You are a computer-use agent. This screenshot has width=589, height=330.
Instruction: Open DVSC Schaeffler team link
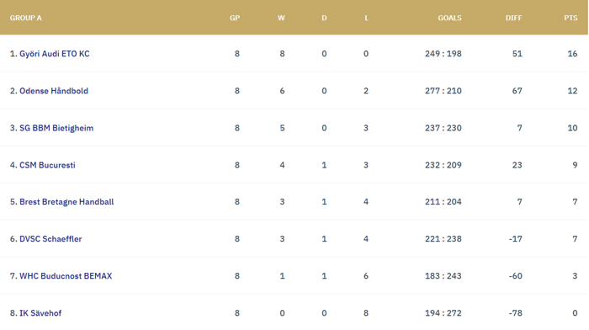(50, 239)
